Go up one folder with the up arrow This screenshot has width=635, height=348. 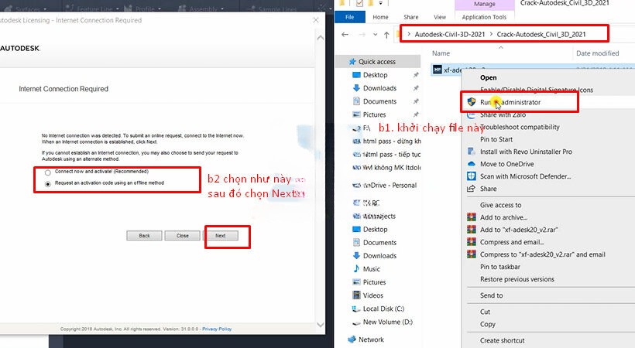coord(386,35)
